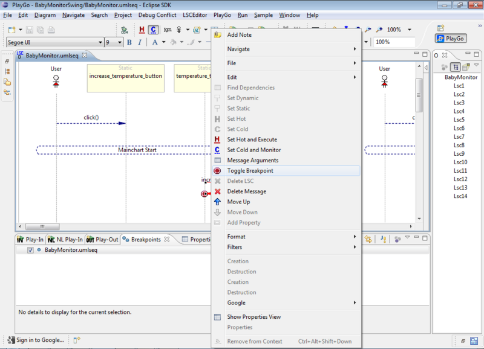Open the 100% zoom level dropdown
The image size is (484, 349).
coord(410,30)
